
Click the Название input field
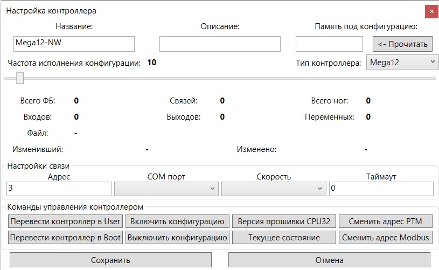click(x=73, y=44)
